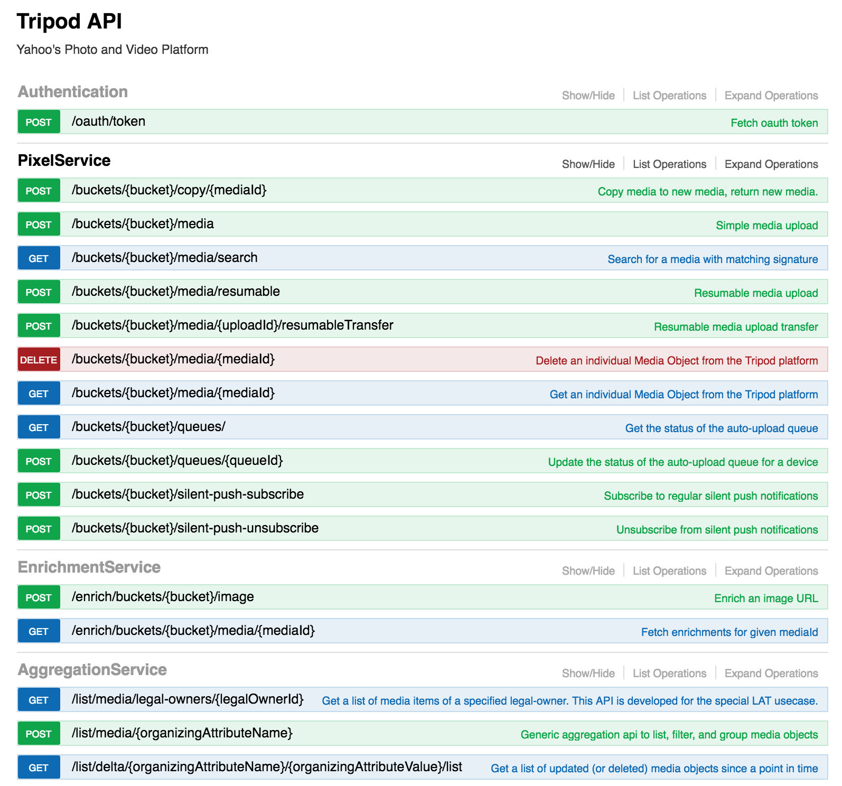Toggle Show/Hide for EnrichmentService
The width and height of the screenshot is (842, 786).
(x=588, y=571)
